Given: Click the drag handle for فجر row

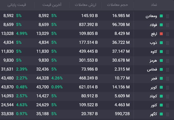Looking at the screenshot, I should [x=168, y=78].
